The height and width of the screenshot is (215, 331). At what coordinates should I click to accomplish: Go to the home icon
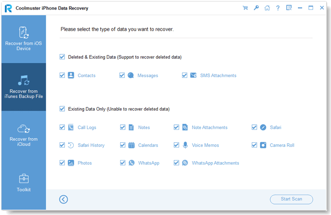[x=267, y=8]
